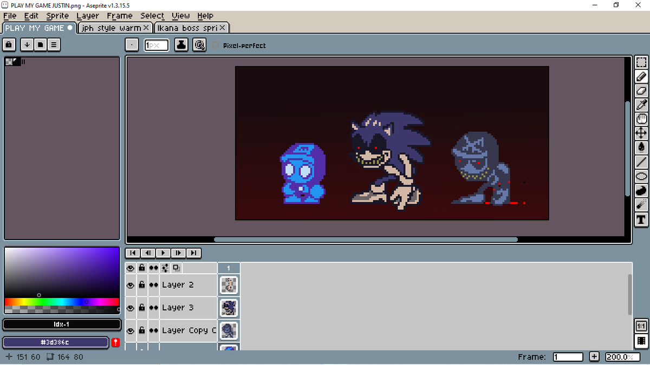This screenshot has width=650, height=365.
Task: Lock Layer 3 with its padlock icon
Action: coord(141,308)
